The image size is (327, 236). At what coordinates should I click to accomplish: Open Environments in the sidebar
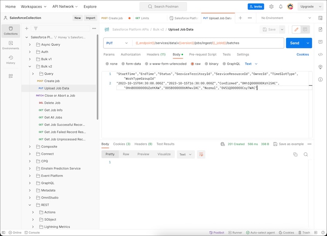click(x=10, y=45)
